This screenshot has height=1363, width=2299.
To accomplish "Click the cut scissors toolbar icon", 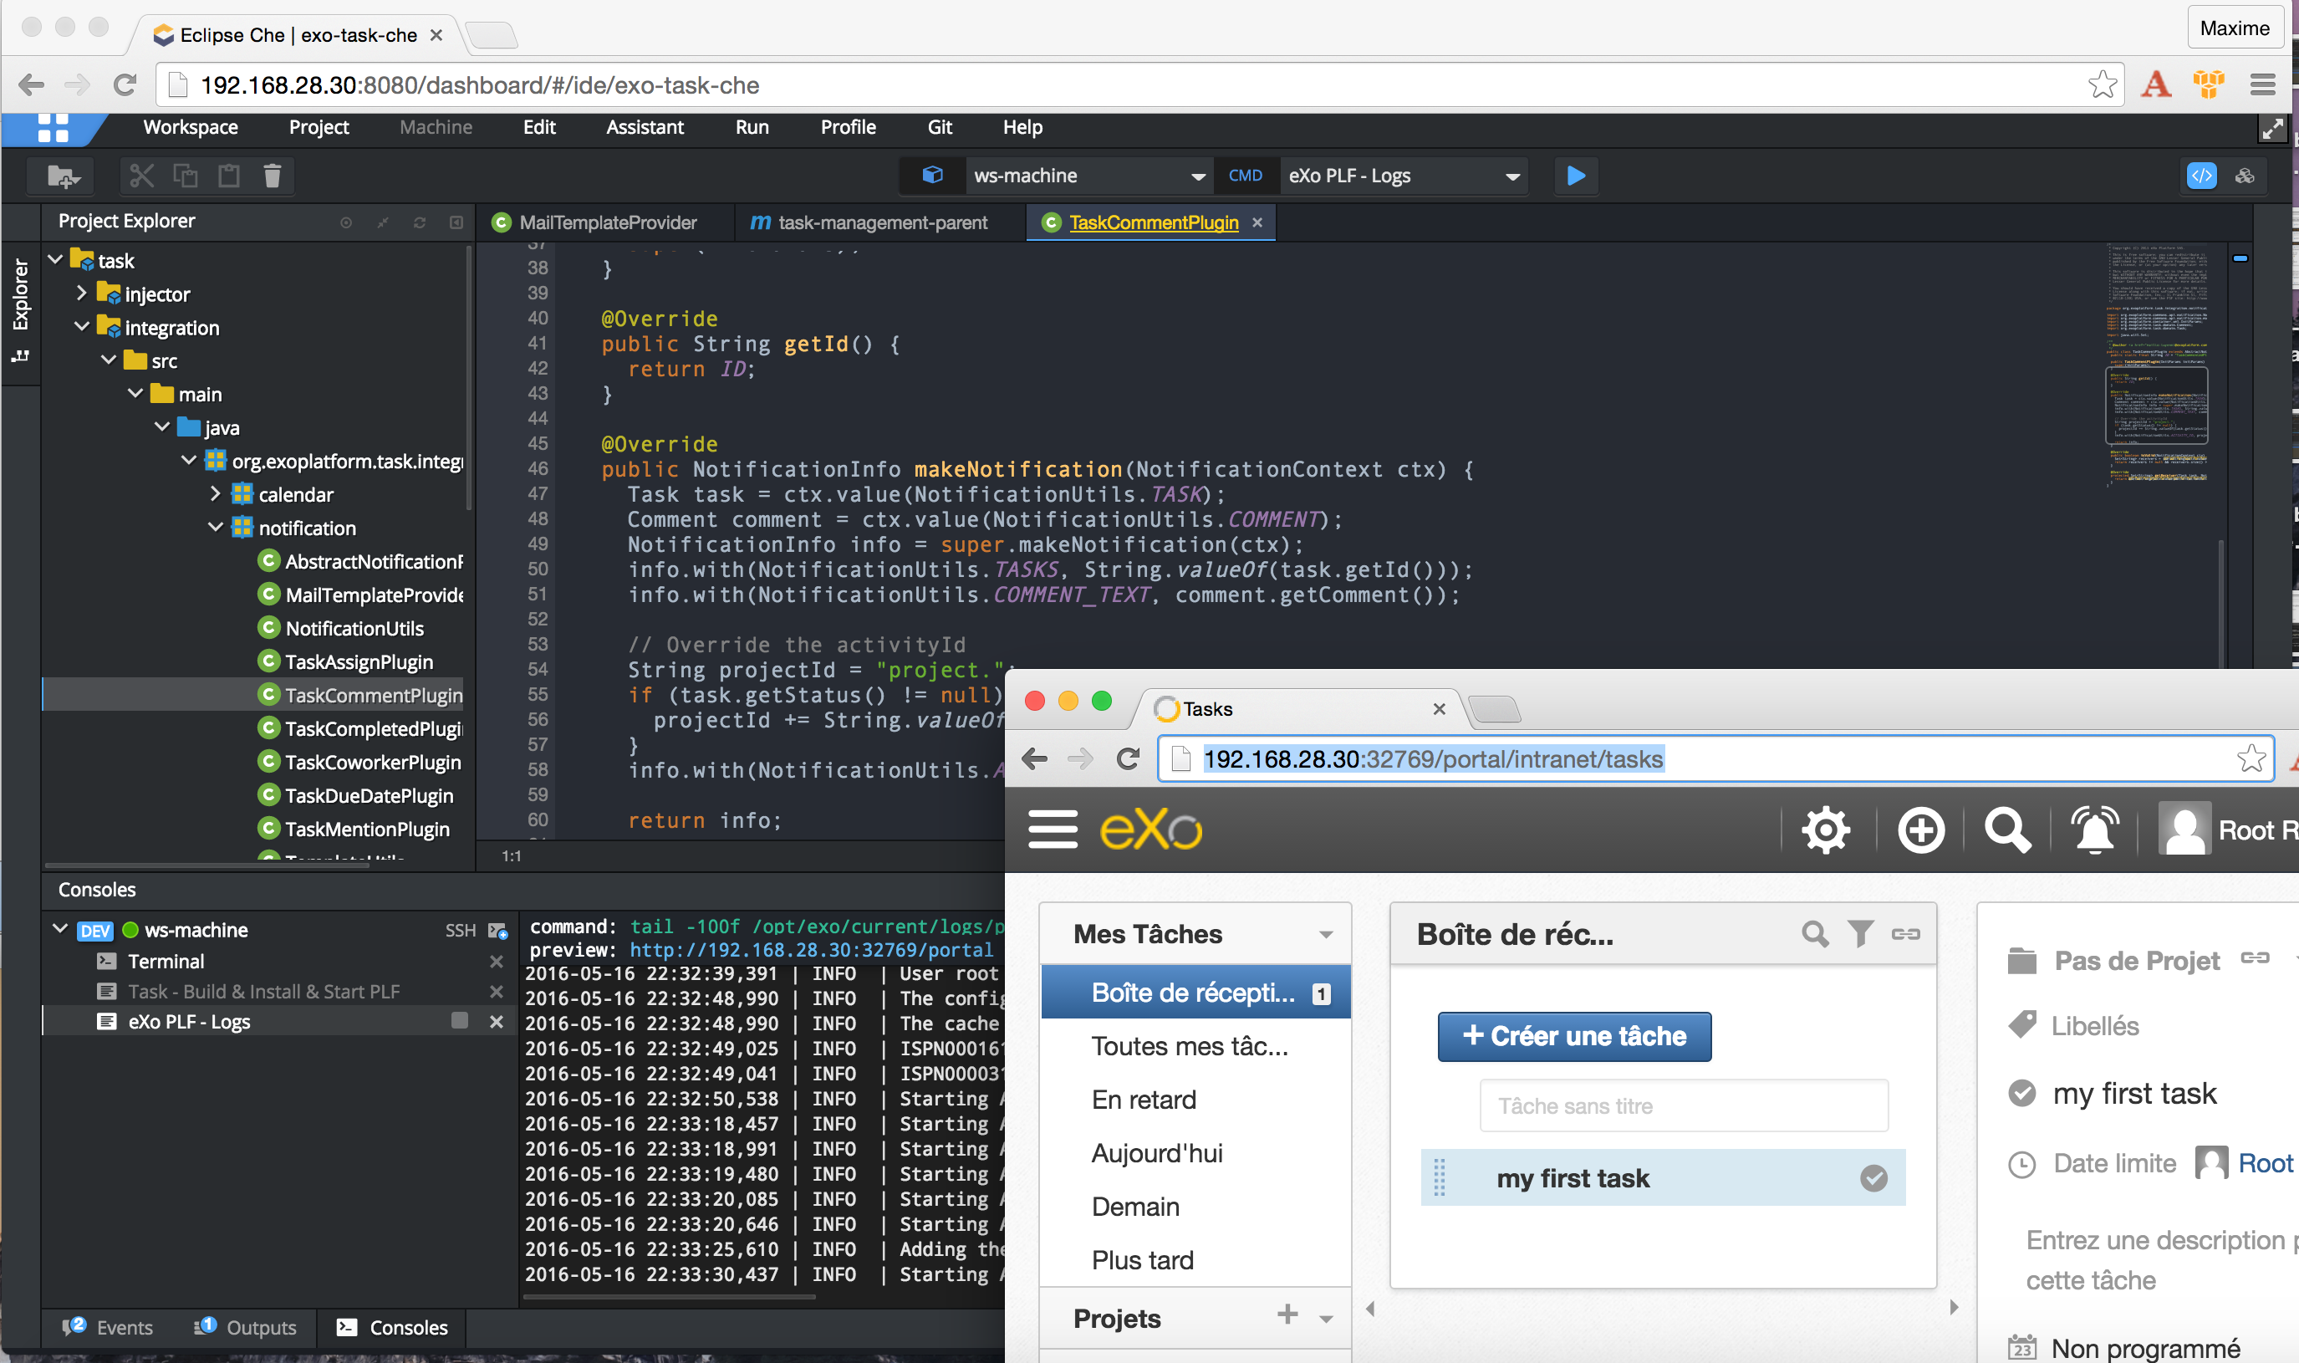I will click(x=141, y=176).
